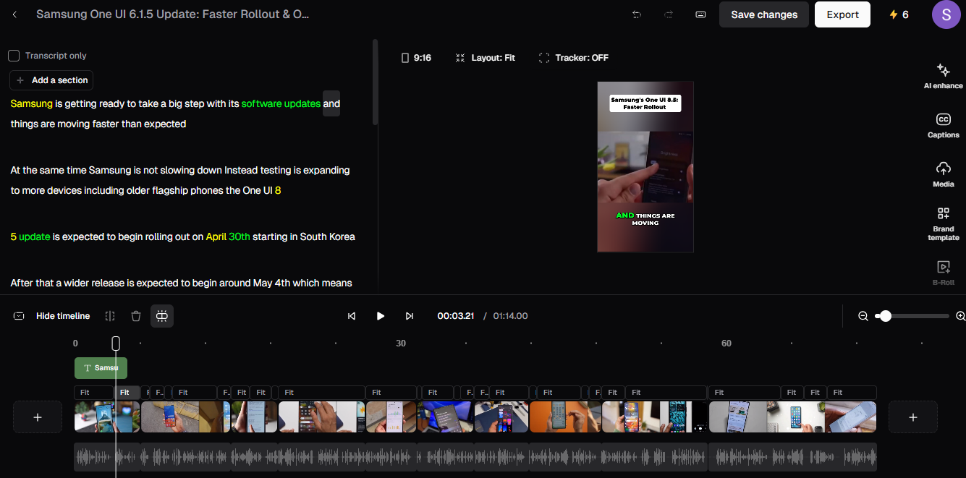Open the keyboard shortcuts icon
The image size is (966, 478).
[700, 14]
